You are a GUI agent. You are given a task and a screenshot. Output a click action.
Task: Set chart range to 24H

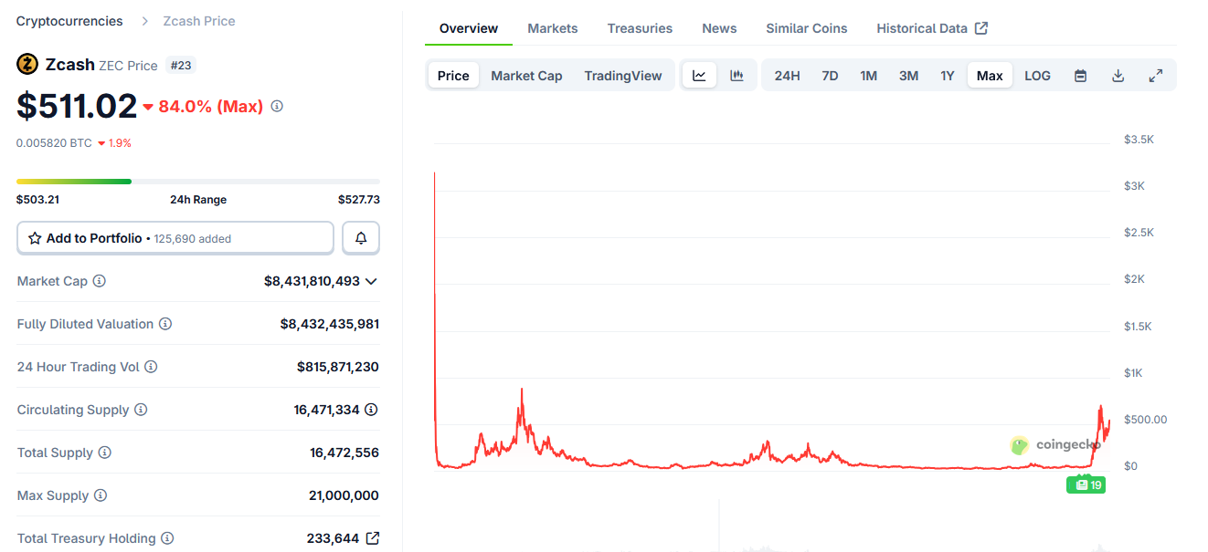(787, 76)
